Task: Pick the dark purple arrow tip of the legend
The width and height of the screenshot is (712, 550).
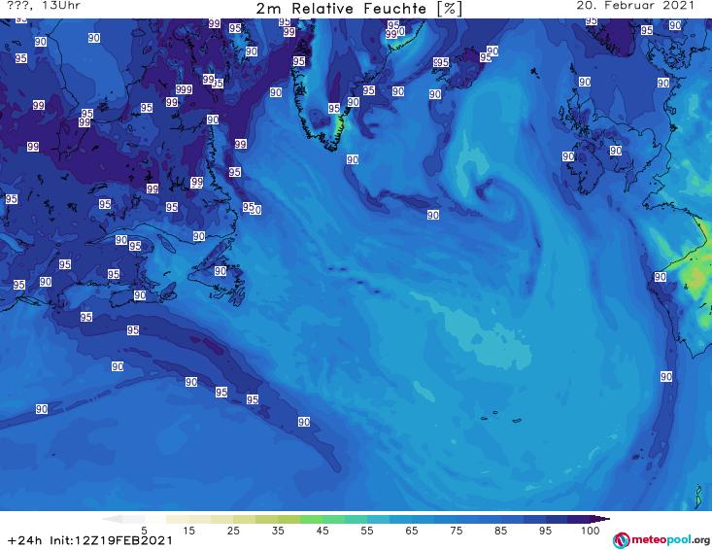Action: point(602,519)
